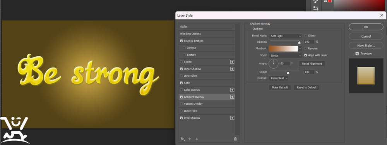This screenshot has width=387, height=145.
Task: Click the red color field picker
Action: point(360,5)
